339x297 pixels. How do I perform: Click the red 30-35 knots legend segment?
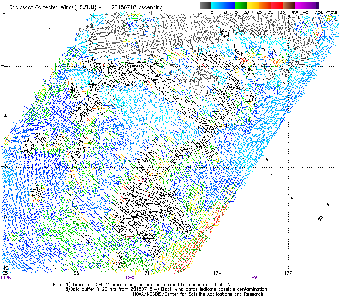(x=277, y=5)
